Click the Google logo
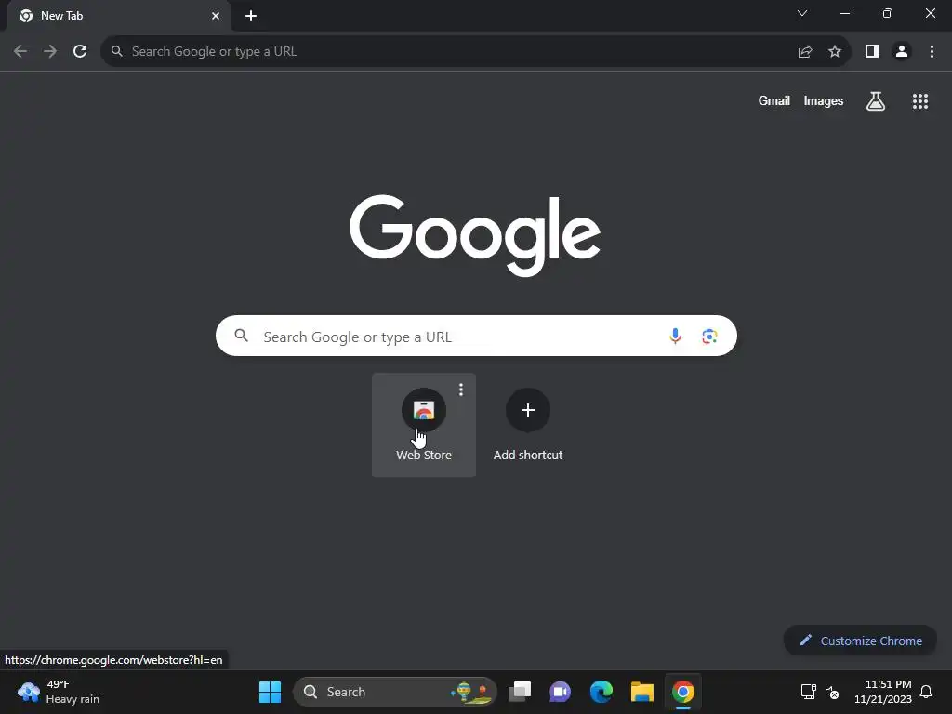The width and height of the screenshot is (952, 714). point(475,235)
